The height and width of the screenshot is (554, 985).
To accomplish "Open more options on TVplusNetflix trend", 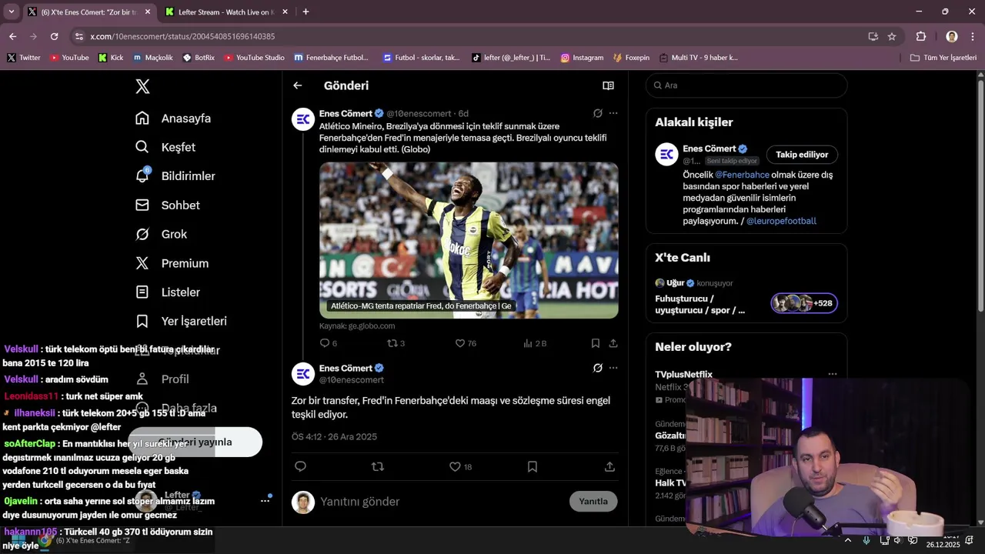I will pyautogui.click(x=833, y=374).
